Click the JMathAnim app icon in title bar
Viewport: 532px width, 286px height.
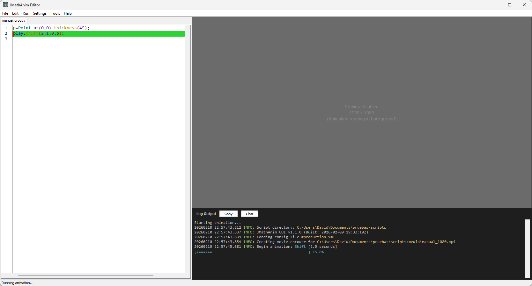[5, 5]
